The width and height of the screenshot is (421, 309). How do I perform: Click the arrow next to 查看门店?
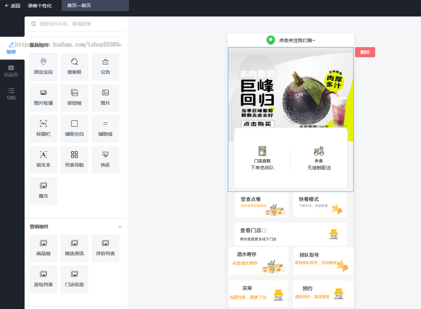pos(265,230)
